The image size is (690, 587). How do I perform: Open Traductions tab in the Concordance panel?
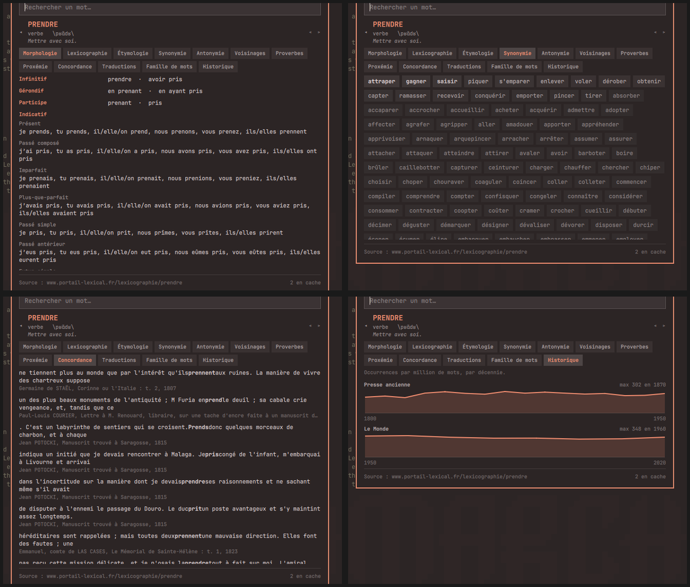click(119, 360)
